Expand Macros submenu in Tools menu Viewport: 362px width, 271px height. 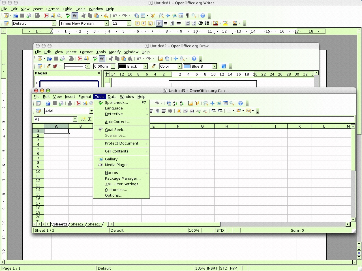(x=121, y=173)
